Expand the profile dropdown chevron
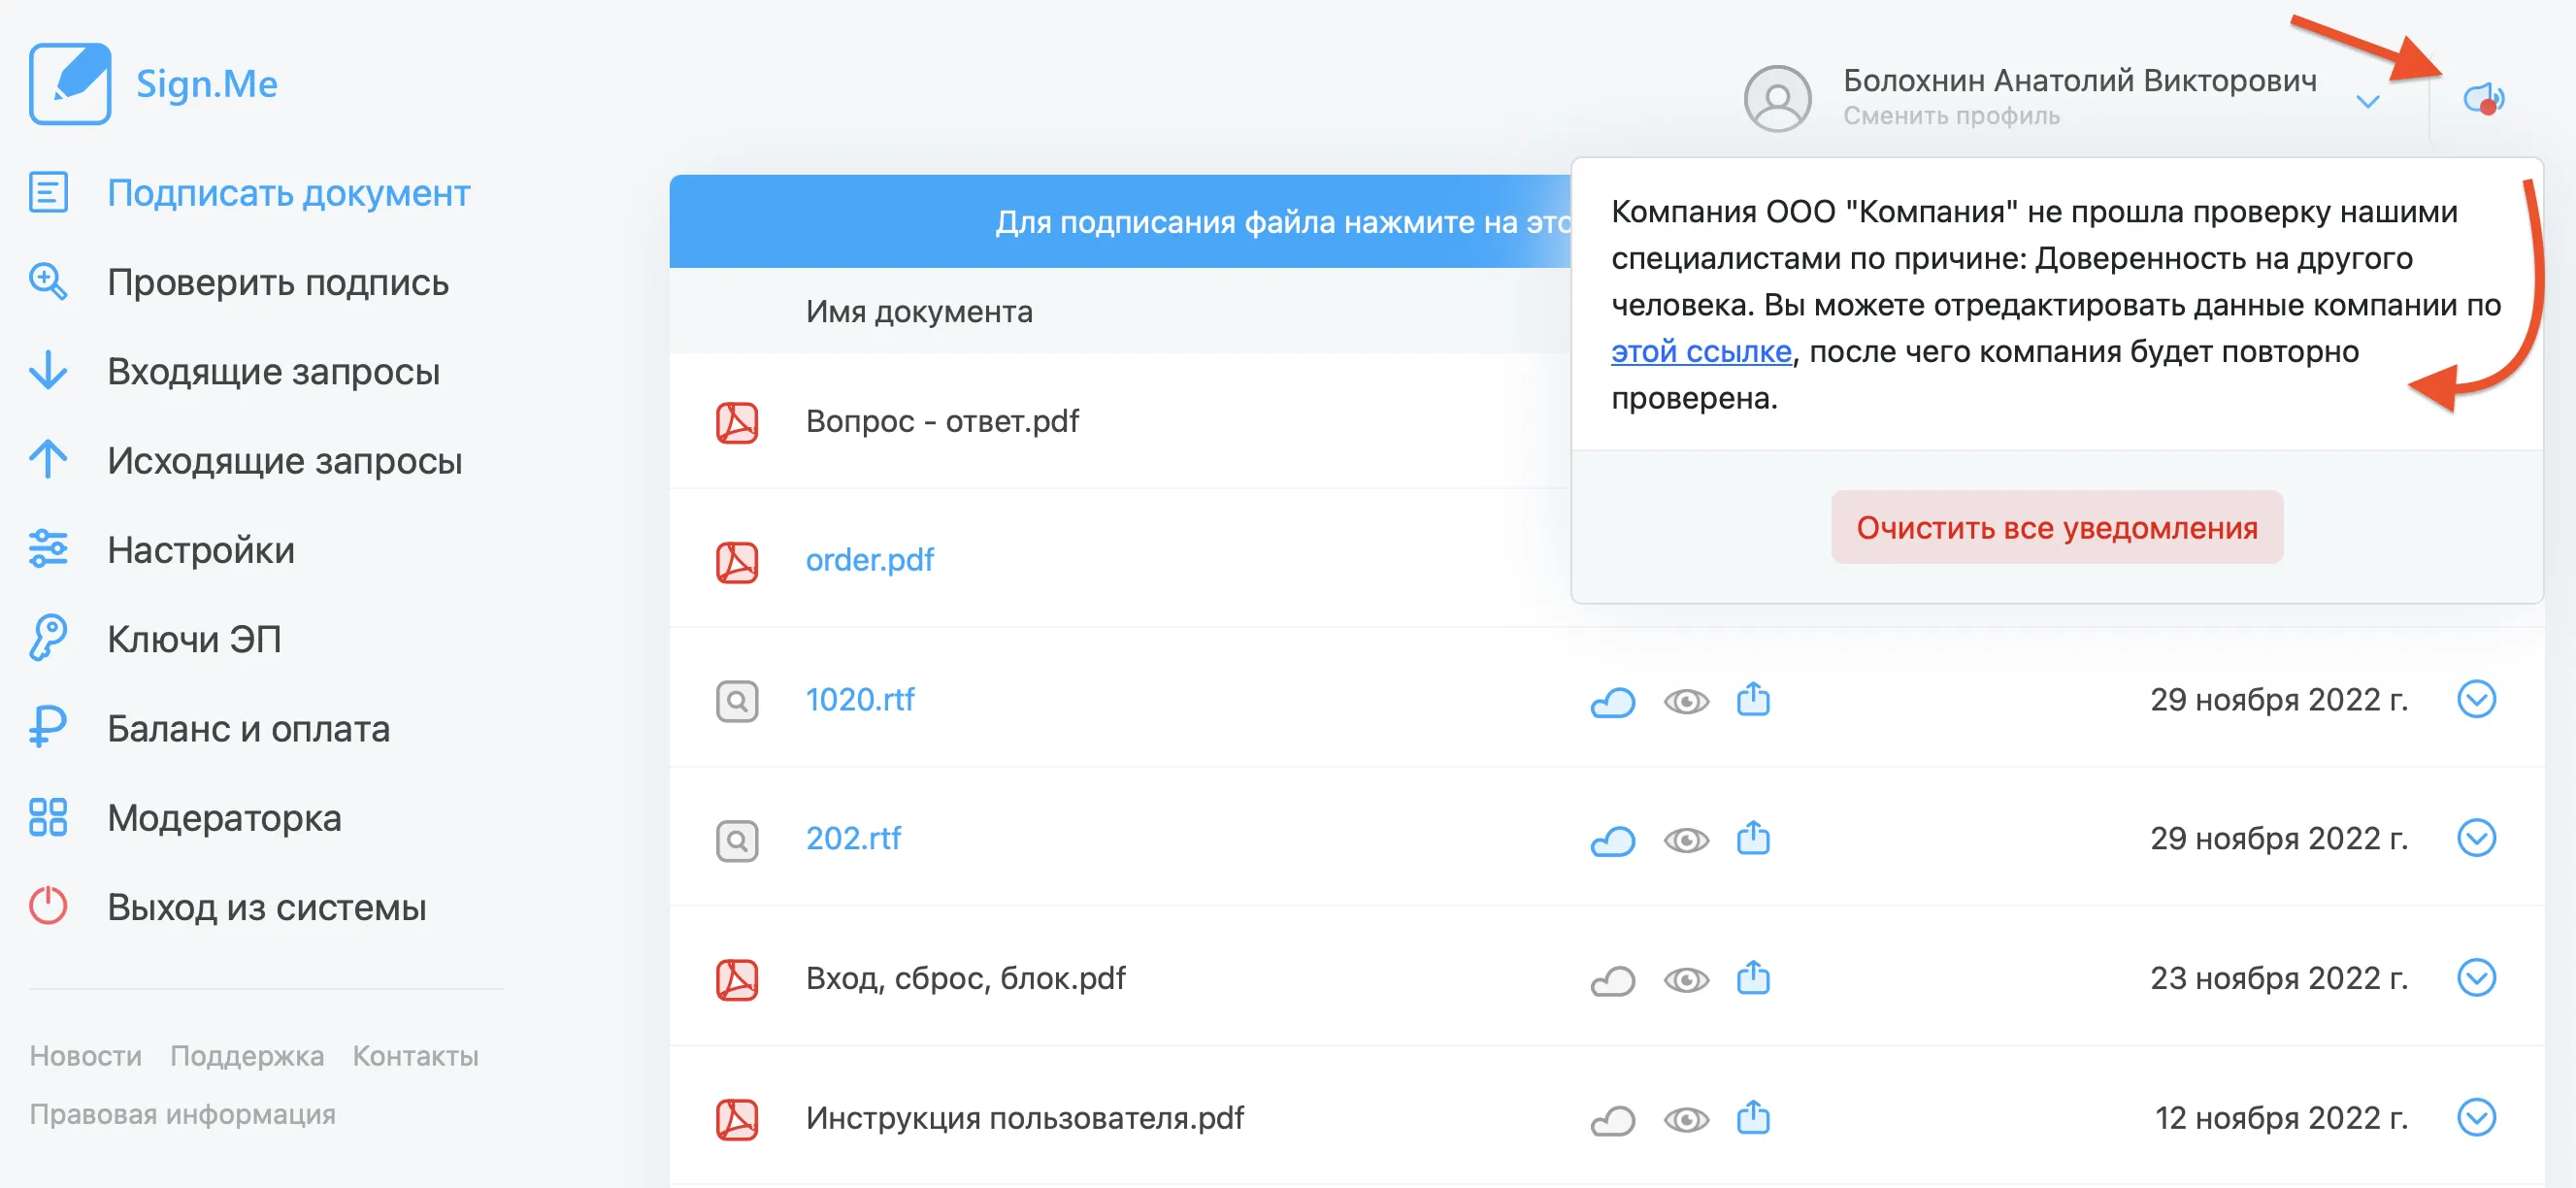The image size is (2576, 1188). (x=2367, y=102)
